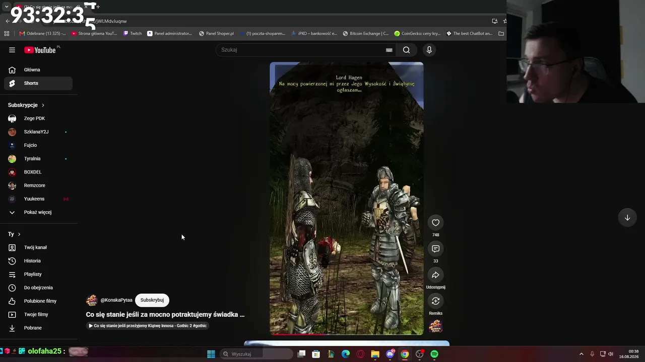645x362 pixels.
Task: Open the Gmail Odebrane bookmark
Action: (x=42, y=34)
